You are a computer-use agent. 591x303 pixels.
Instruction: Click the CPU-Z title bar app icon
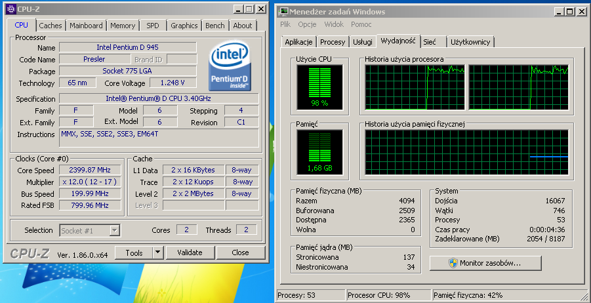click(x=11, y=9)
